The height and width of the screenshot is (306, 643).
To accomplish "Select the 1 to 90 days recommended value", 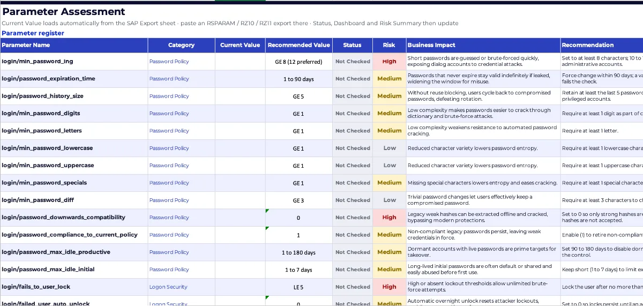I will coord(299,79).
